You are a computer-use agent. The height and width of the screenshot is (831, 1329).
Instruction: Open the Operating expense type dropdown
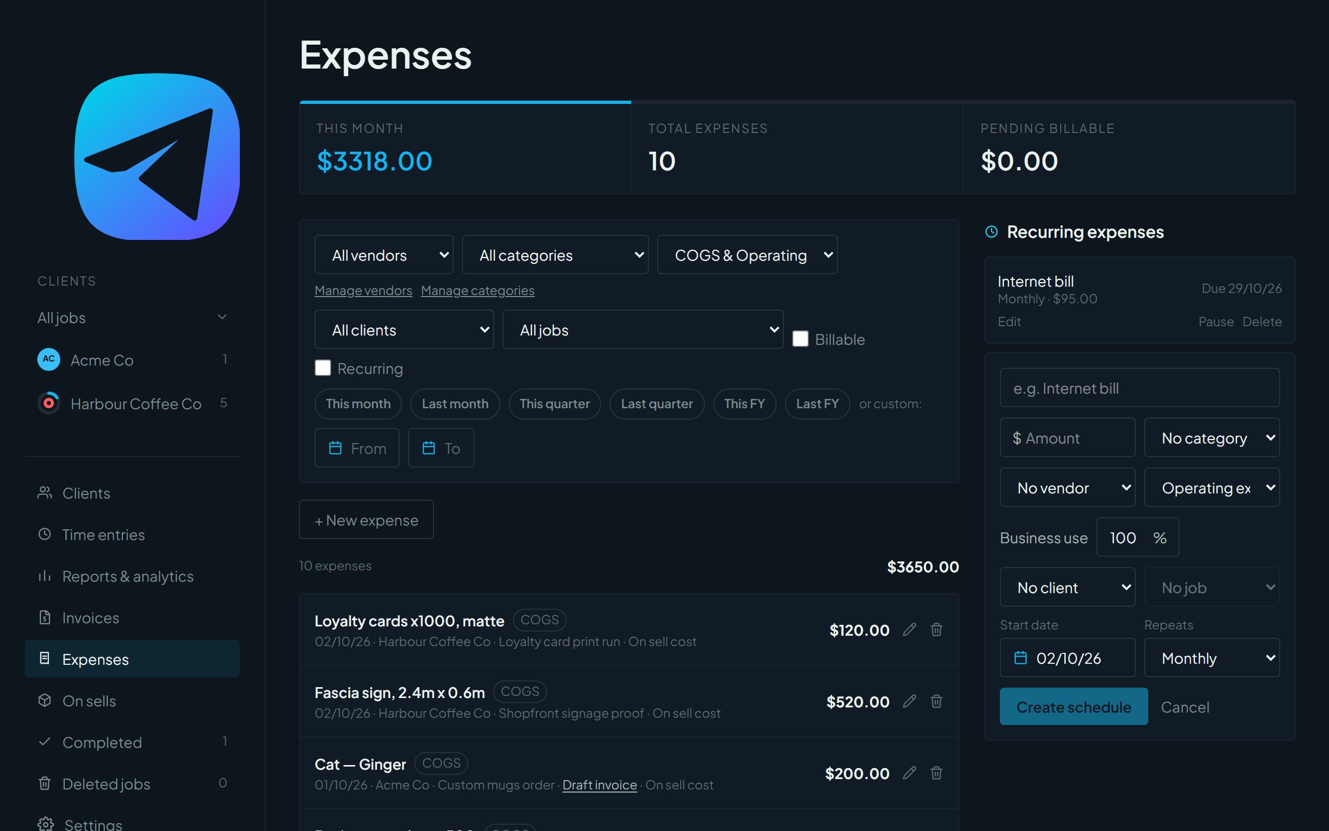coord(1212,487)
